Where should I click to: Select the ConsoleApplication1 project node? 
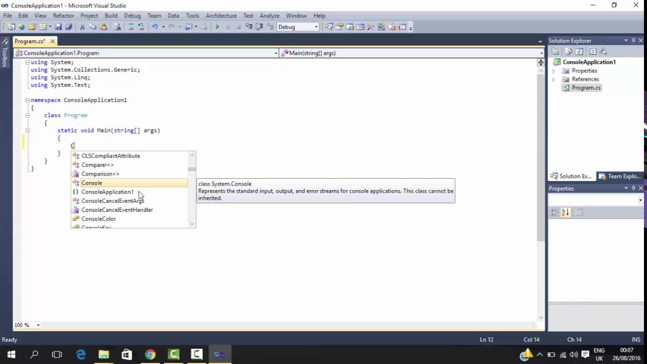point(589,62)
